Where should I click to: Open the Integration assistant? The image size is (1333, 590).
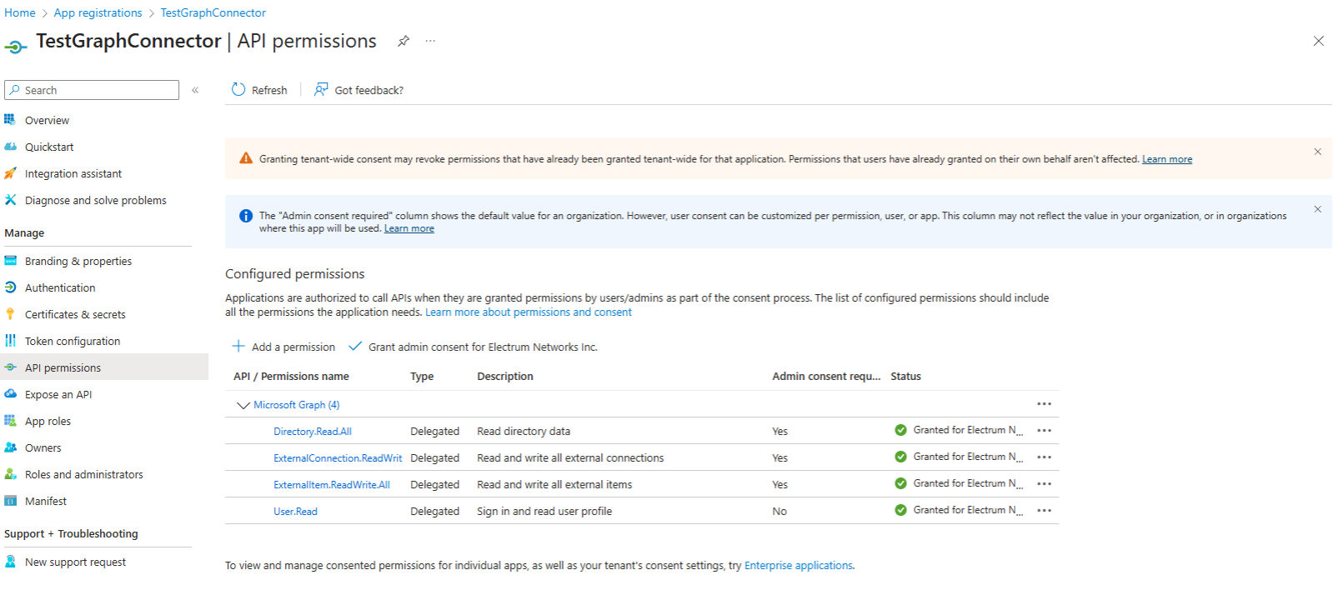73,173
